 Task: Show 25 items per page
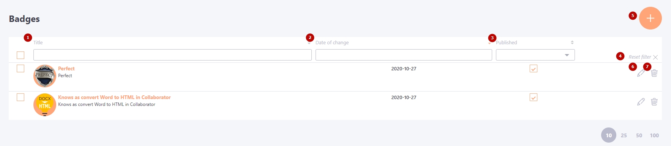624,135
